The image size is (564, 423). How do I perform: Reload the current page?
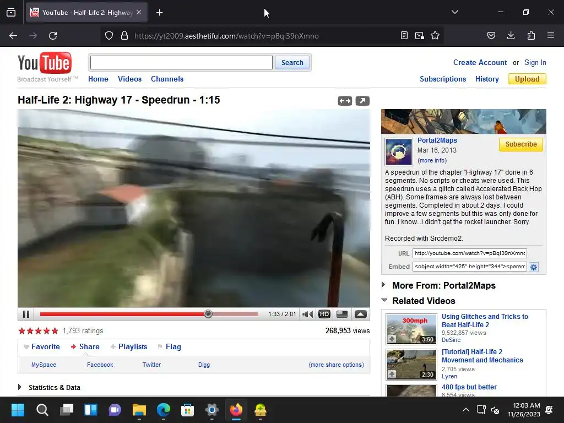click(53, 36)
